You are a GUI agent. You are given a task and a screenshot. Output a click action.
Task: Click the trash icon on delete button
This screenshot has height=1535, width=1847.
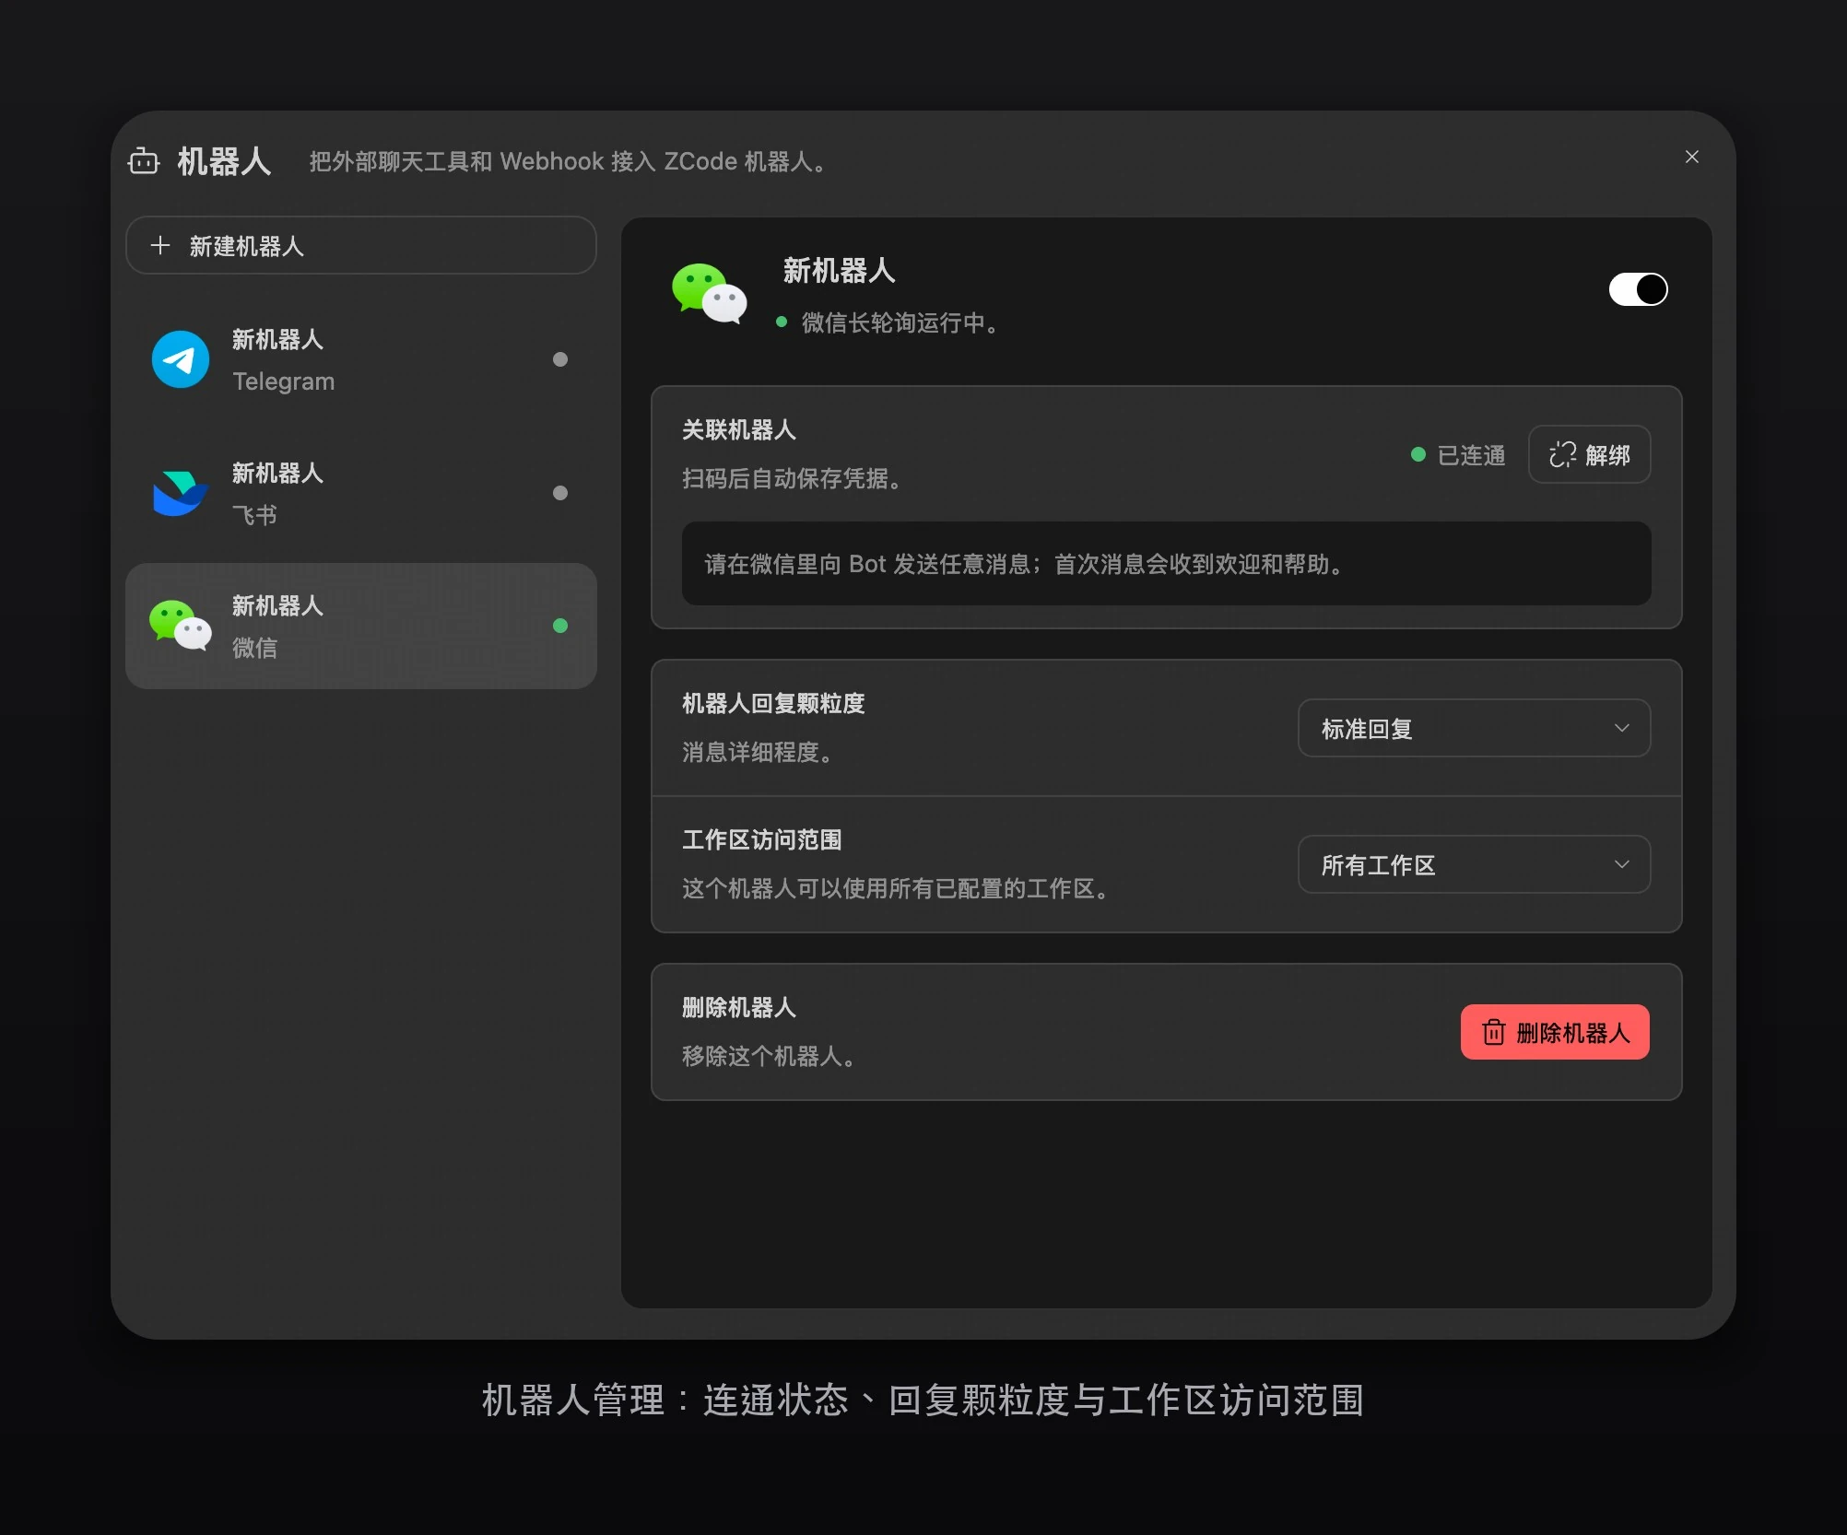1493,1032
